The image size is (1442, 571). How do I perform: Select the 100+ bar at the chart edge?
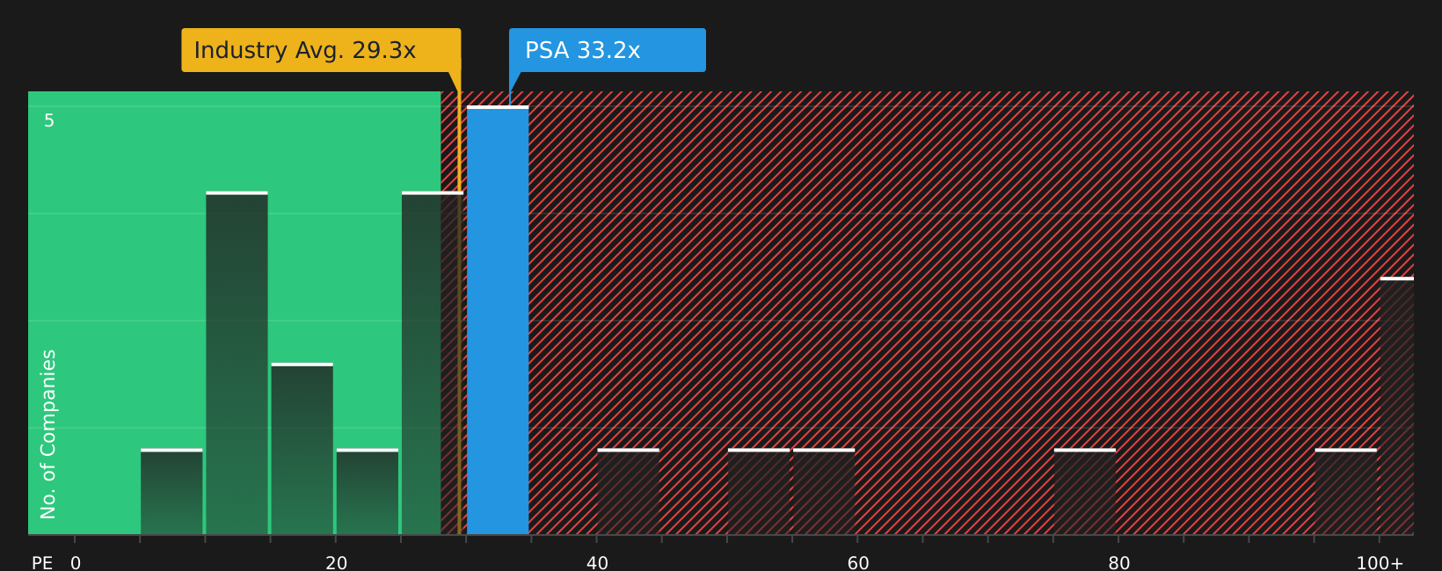coord(1397,406)
